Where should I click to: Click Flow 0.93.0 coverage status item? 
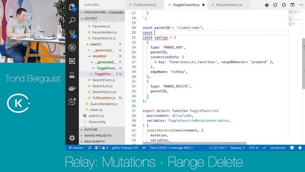click(x=171, y=148)
